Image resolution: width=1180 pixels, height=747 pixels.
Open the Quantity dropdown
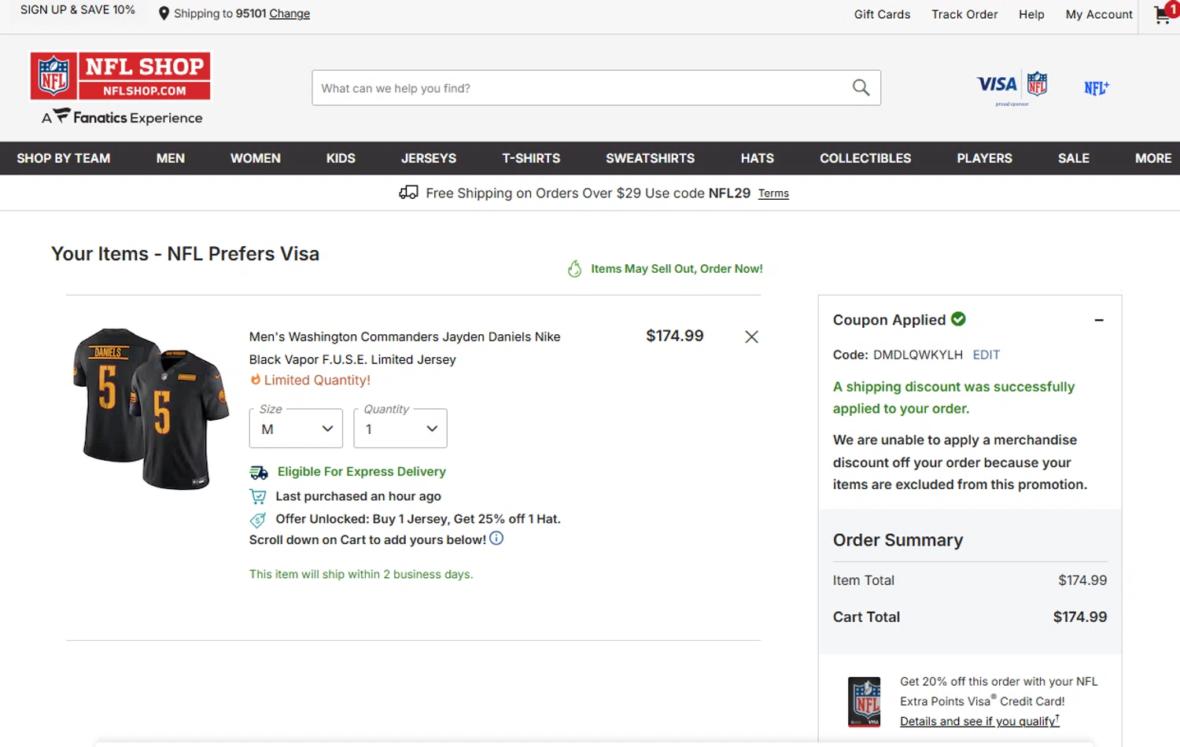tap(400, 429)
